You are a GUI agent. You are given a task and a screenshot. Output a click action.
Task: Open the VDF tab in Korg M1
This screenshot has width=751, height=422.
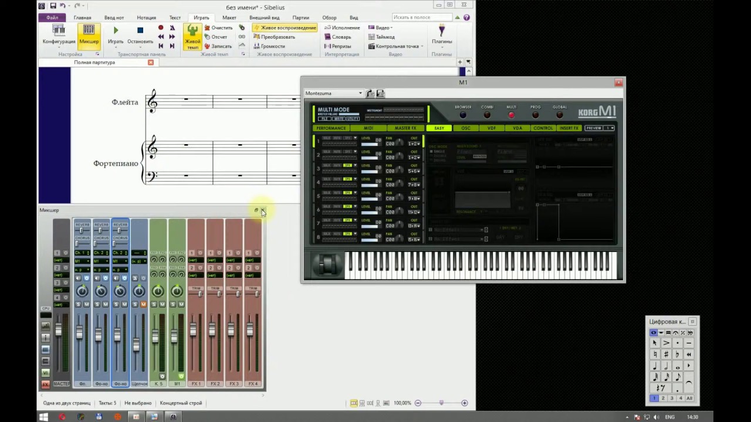point(491,128)
